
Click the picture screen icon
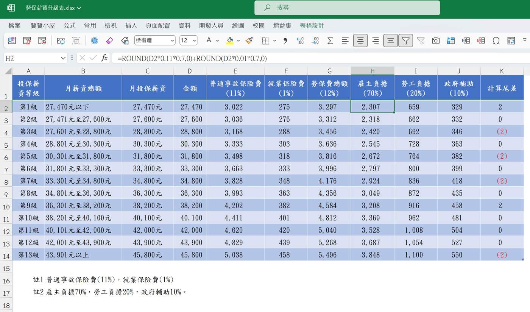tap(61, 41)
